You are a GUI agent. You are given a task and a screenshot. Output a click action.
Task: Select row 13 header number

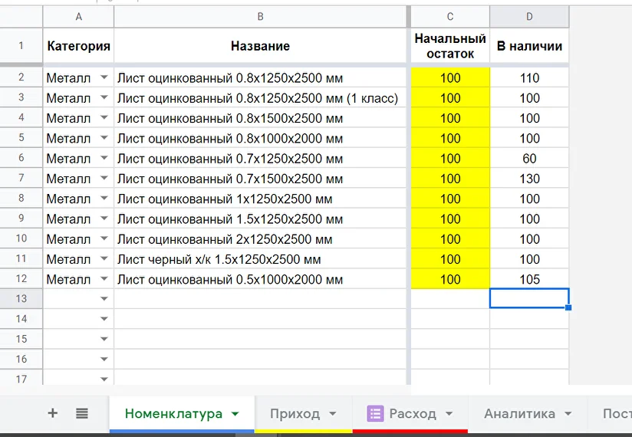pos(21,298)
